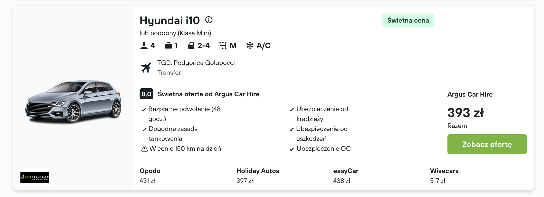Select the easyCar 438 zł offer
This screenshot has height=197, width=544.
(x=346, y=176)
